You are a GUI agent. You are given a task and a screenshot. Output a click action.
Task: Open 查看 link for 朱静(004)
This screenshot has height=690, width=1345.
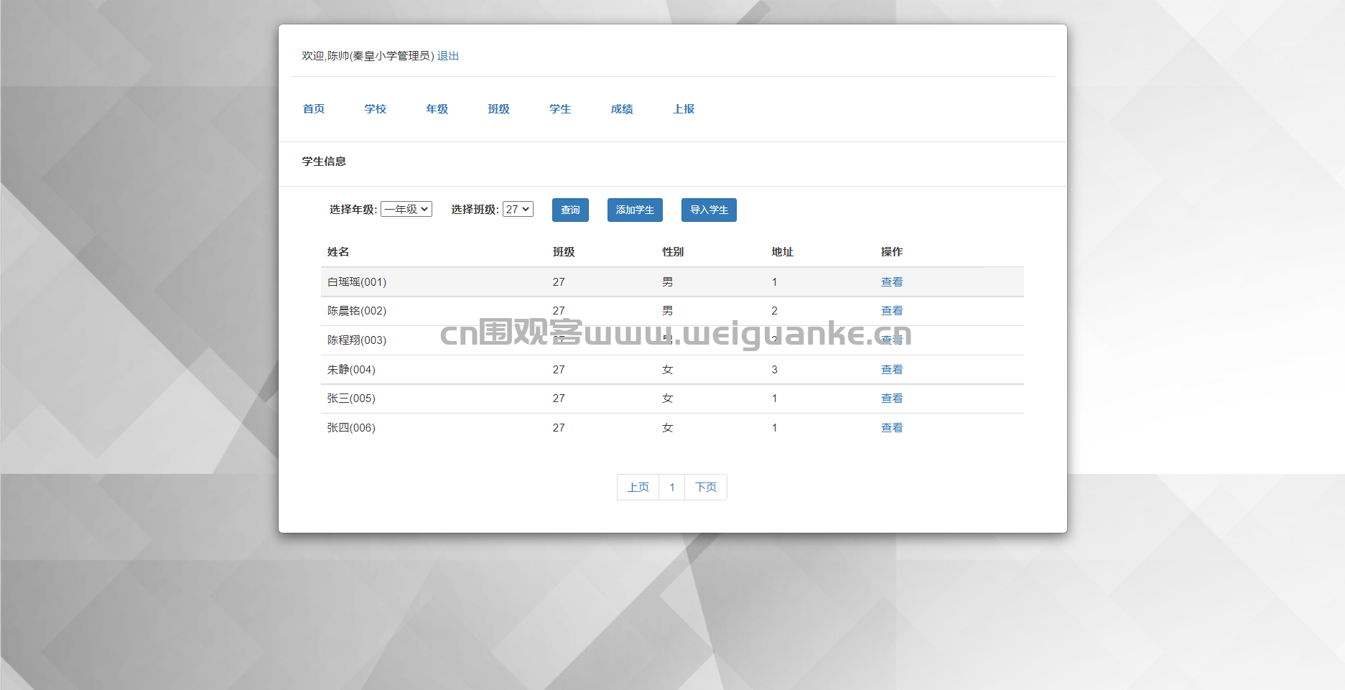pos(892,370)
